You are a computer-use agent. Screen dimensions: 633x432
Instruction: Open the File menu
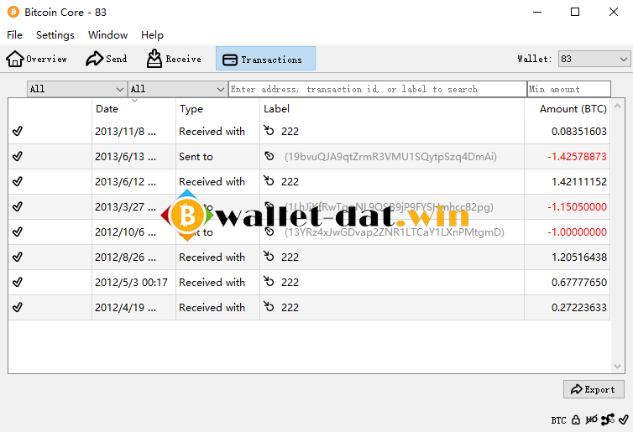[x=14, y=35]
